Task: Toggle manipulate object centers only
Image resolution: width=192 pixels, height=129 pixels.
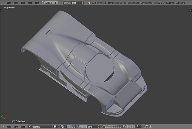Action: 69,126
